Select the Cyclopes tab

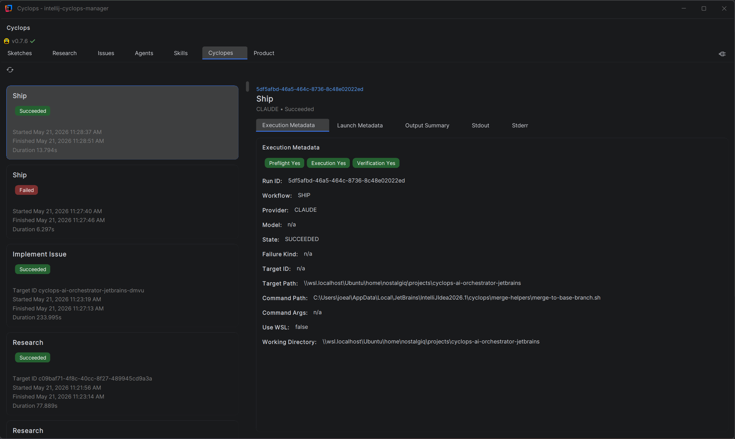pyautogui.click(x=225, y=53)
